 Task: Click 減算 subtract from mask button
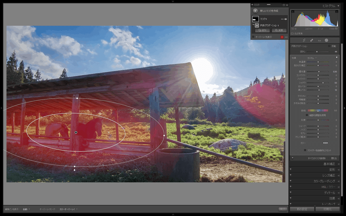(x=279, y=30)
